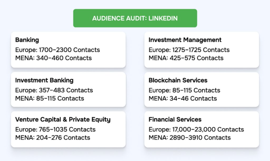Click Europe 765–1035 Contacts line
Screen dimensions: 270x161
[x=55, y=129]
